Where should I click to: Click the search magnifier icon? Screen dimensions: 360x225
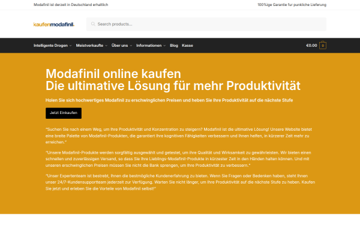coord(93,24)
